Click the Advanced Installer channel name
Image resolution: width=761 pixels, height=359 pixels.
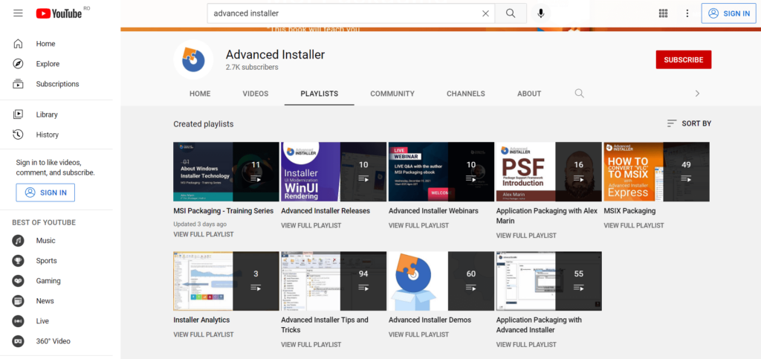click(x=275, y=54)
